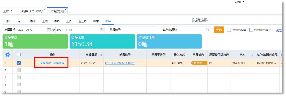This screenshot has height=96, width=286.
Task: Sort by 仓库 column arrows
Action: [x=251, y=55]
